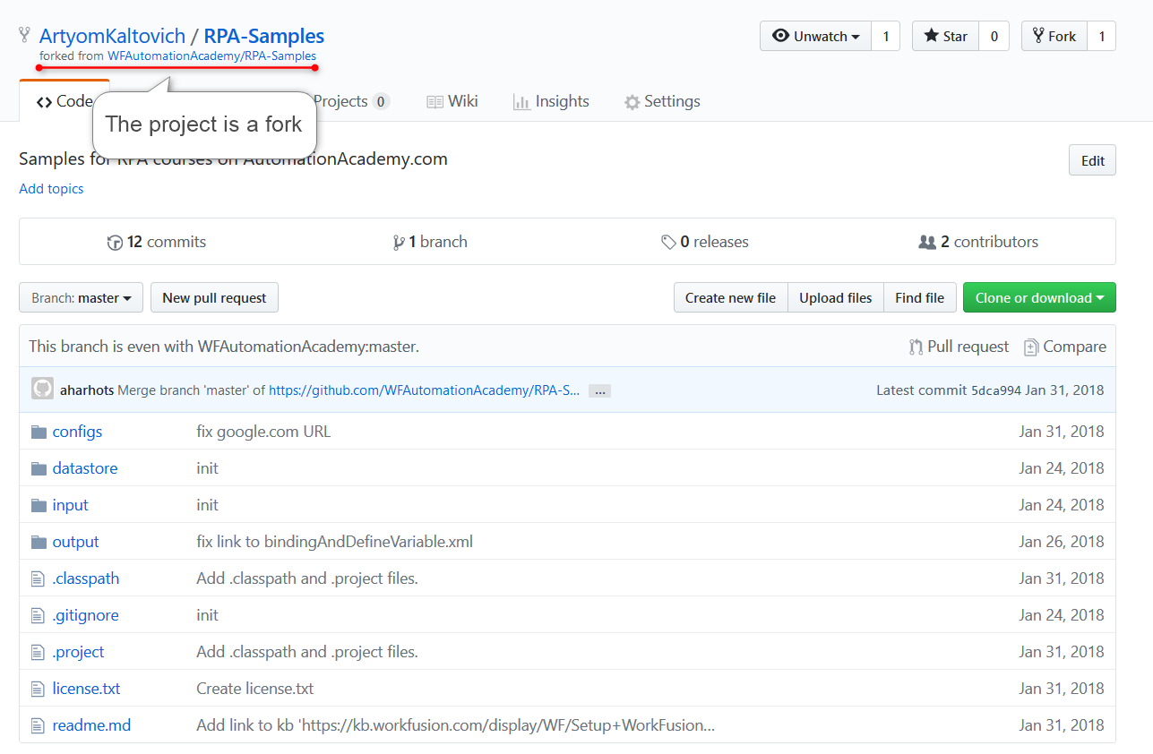This screenshot has width=1153, height=754.
Task: Click the tag icon next to 0 releases
Action: coord(668,243)
